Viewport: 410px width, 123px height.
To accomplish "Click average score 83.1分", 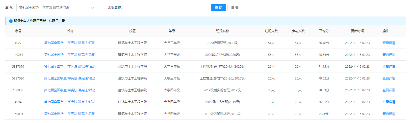I will (324, 114).
